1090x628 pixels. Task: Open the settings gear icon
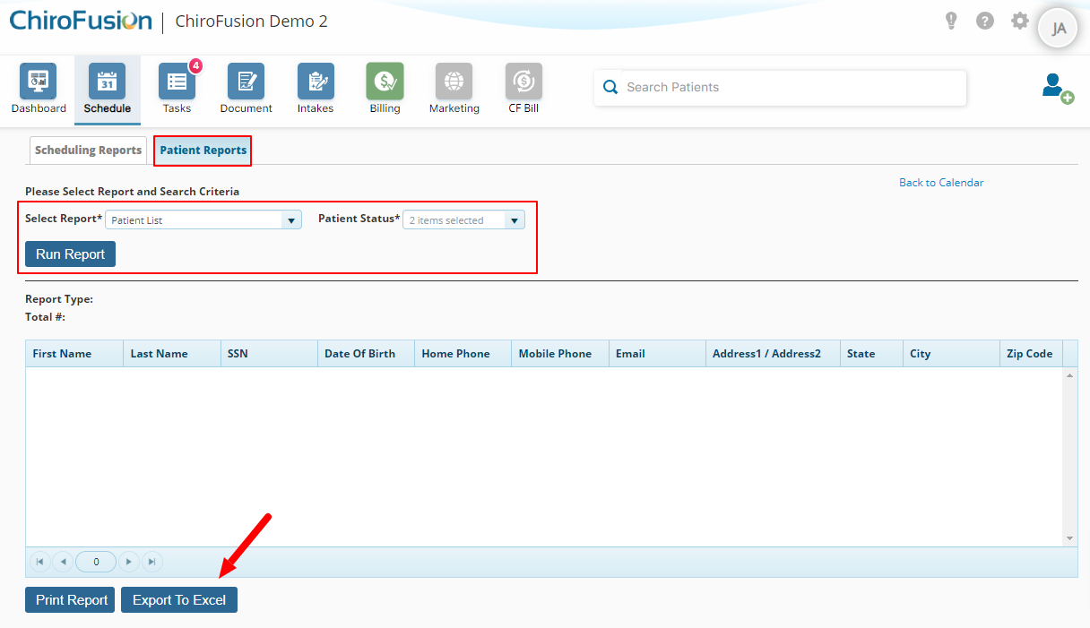[x=1020, y=21]
